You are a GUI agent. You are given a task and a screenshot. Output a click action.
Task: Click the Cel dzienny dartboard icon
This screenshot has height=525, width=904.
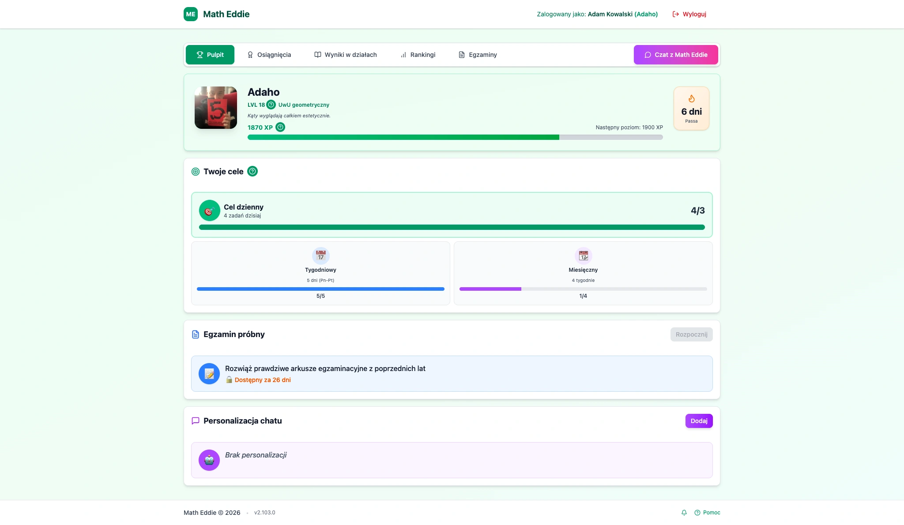(210, 210)
